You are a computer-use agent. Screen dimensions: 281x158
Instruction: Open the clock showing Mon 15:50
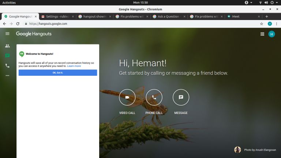140,3
